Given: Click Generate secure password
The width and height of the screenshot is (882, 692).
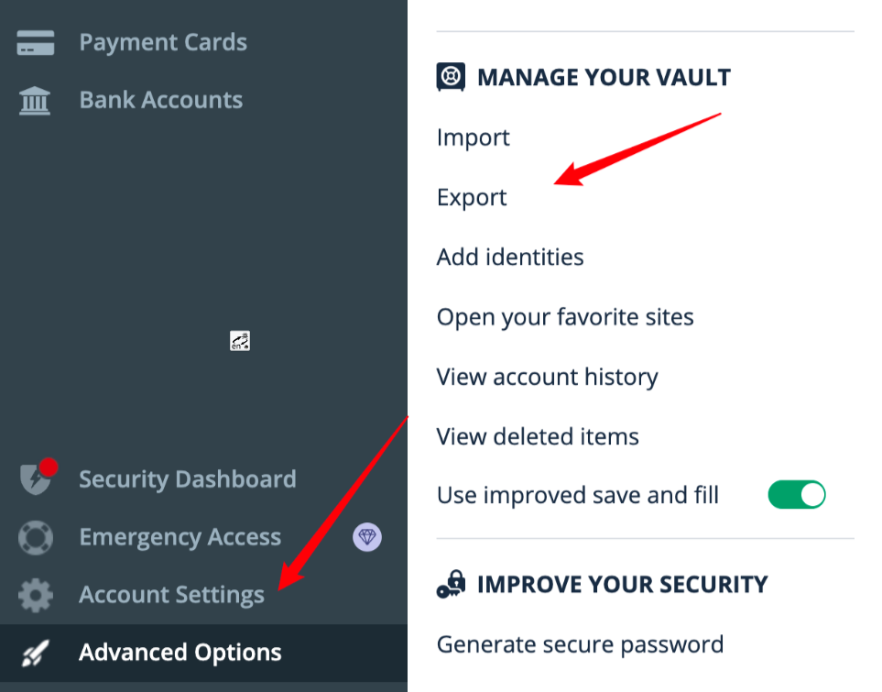Looking at the screenshot, I should coord(580,644).
